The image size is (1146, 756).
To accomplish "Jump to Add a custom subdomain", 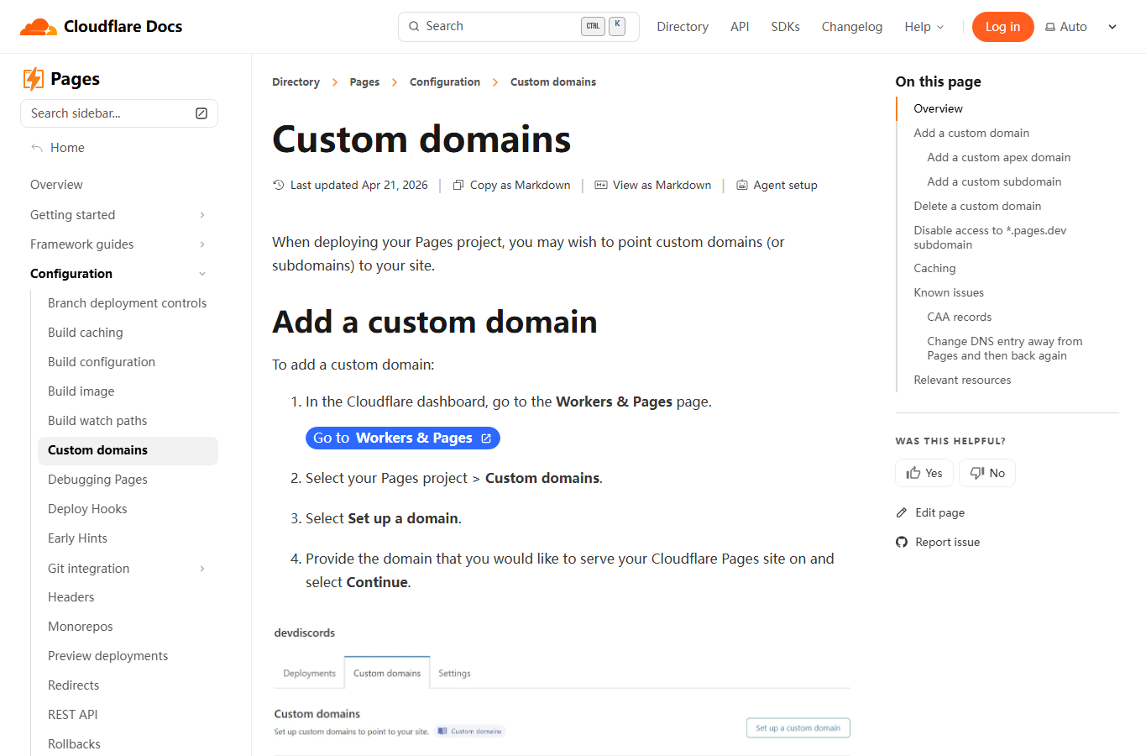I will point(994,181).
